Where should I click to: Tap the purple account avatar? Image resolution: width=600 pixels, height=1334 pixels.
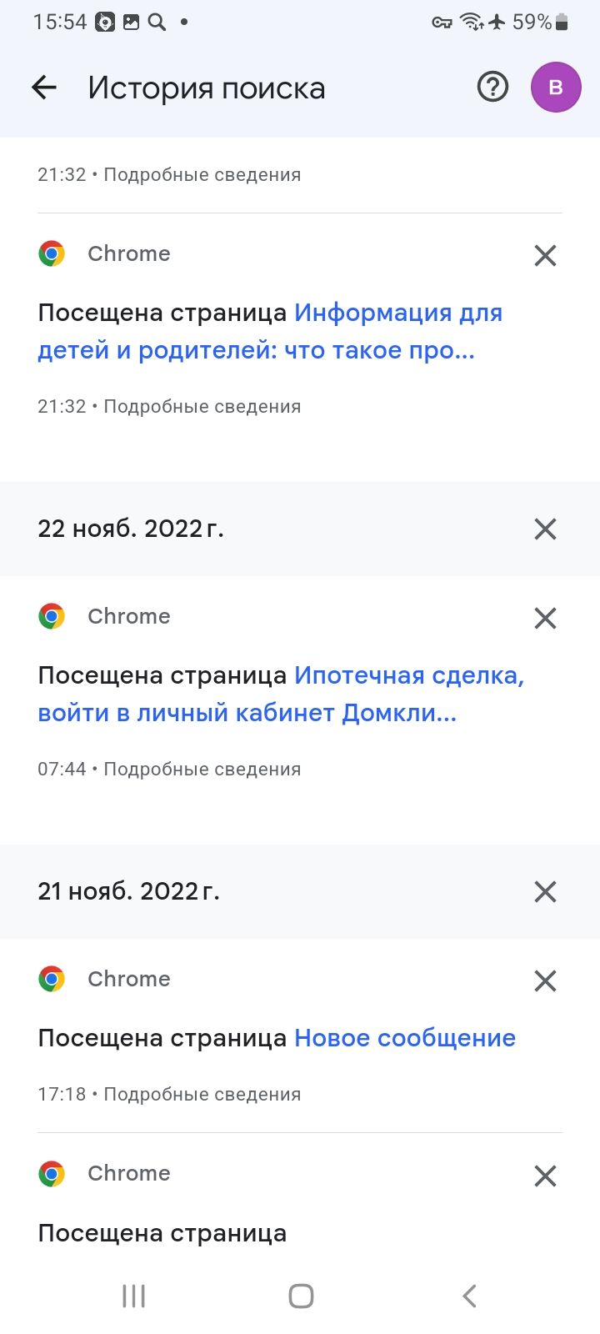click(556, 88)
